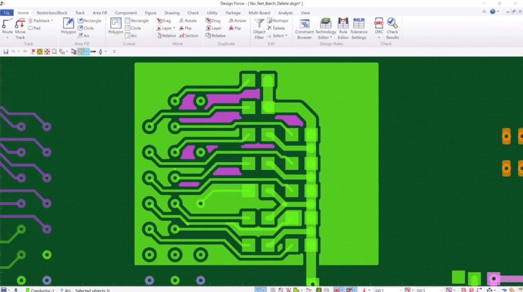Open the first G0.1 grid combo box
The image size is (523, 292).
(388, 290)
